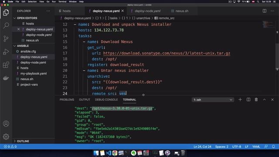Screen dimensions: 279x157
Task: Click the editor minimap preview
Action: 268,24
